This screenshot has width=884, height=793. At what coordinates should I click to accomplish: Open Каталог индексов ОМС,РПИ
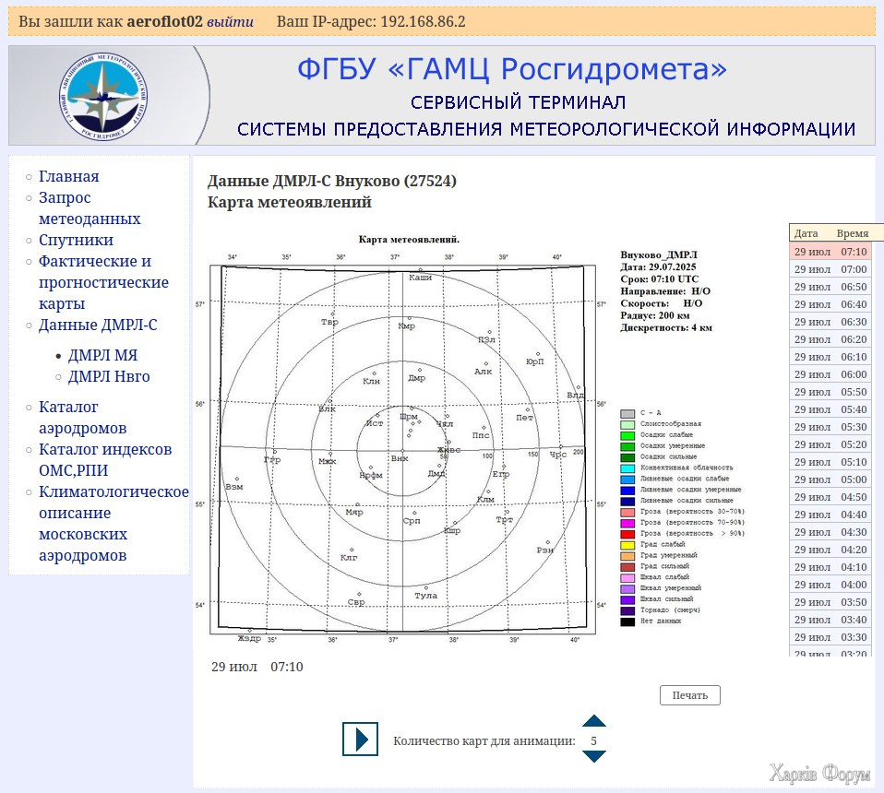pyautogui.click(x=105, y=459)
